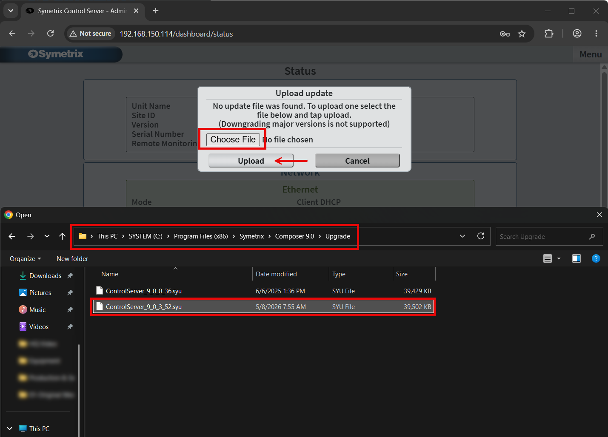The width and height of the screenshot is (608, 437).
Task: Click the Symetrix logo
Action: tap(56, 54)
